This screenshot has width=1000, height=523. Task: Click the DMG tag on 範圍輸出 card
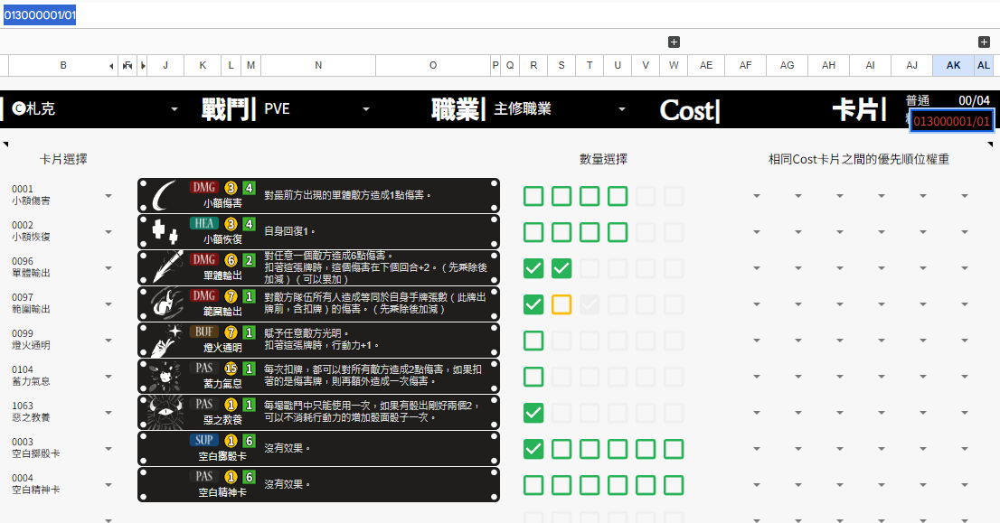(204, 295)
